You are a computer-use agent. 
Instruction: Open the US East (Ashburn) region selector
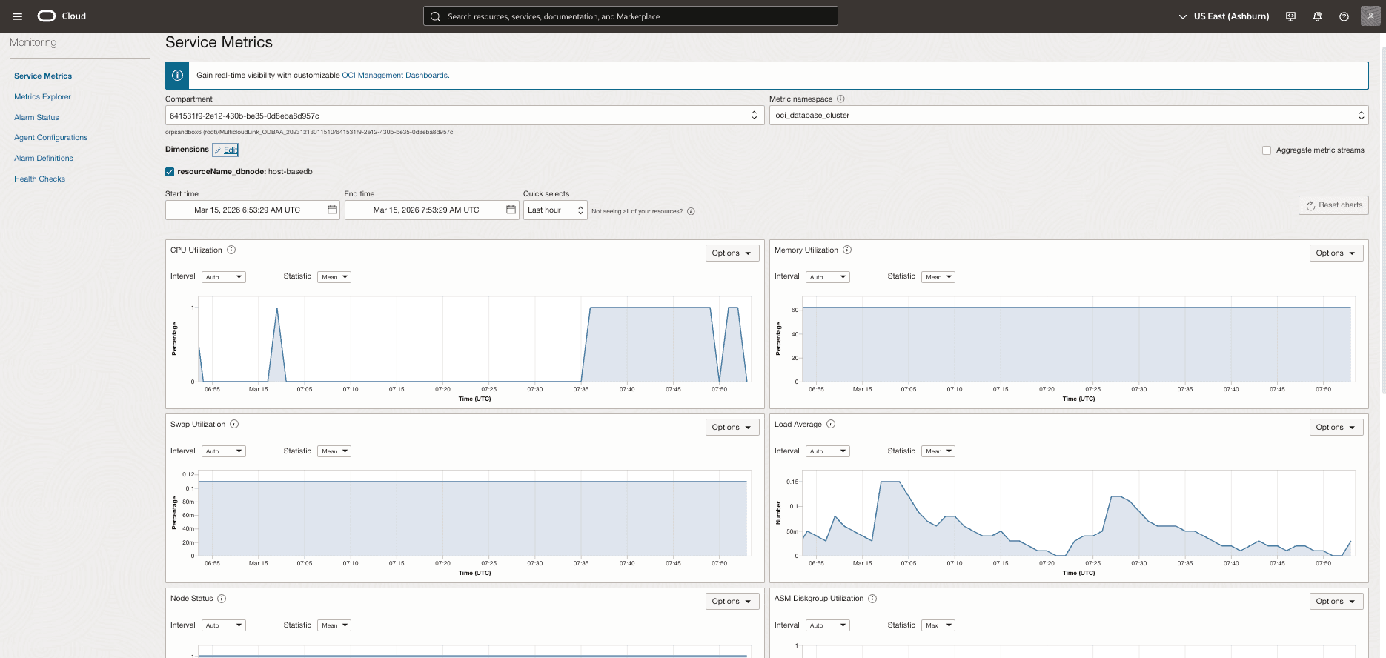(x=1224, y=16)
